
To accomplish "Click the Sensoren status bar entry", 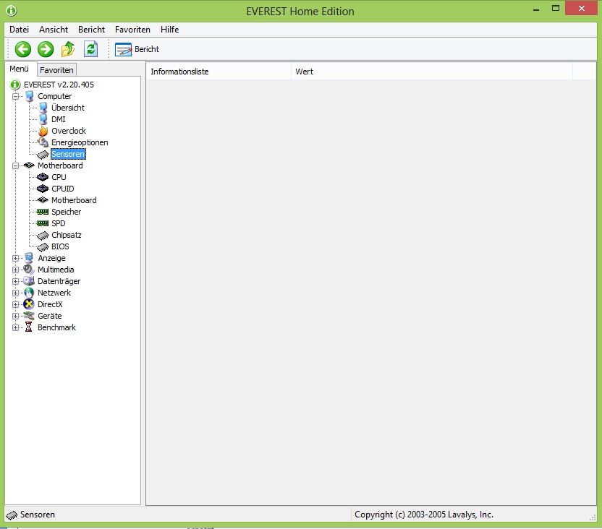I will pos(30,515).
